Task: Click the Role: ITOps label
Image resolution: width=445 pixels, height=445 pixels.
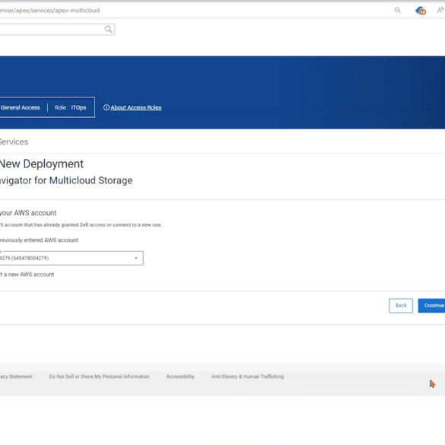Action: 71,107
